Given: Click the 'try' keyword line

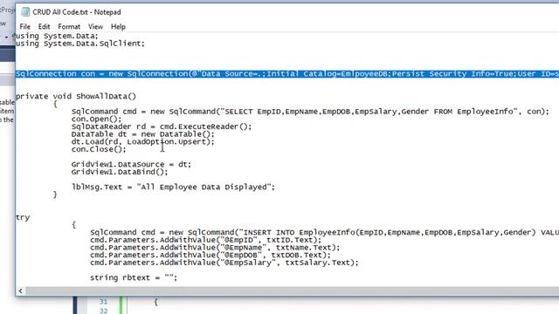Looking at the screenshot, I should [23, 217].
